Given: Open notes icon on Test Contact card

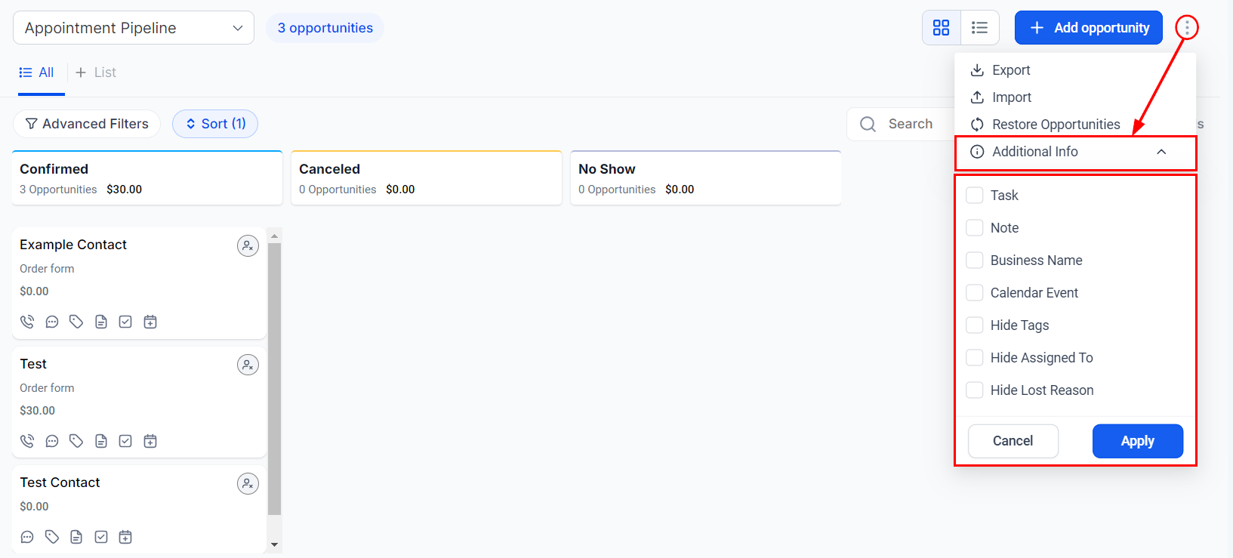Looking at the screenshot, I should (x=76, y=537).
